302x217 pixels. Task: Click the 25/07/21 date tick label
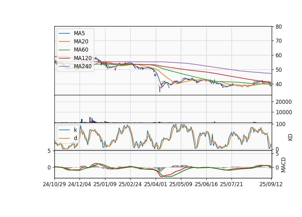(x=232, y=184)
